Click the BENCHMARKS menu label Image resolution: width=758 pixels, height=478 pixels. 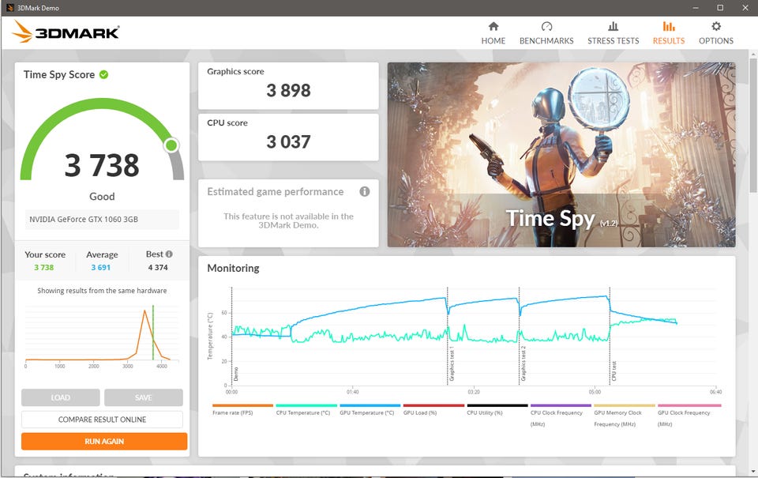click(x=546, y=40)
